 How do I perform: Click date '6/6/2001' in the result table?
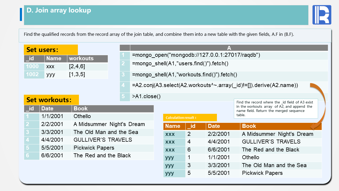(219, 150)
